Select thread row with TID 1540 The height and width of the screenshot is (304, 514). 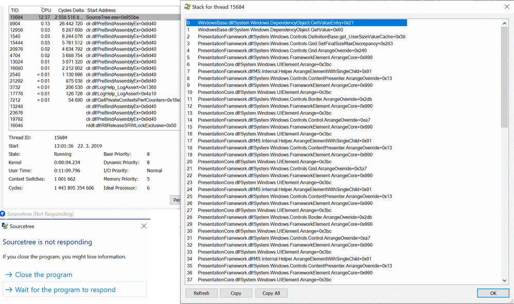pyautogui.click(x=95, y=36)
